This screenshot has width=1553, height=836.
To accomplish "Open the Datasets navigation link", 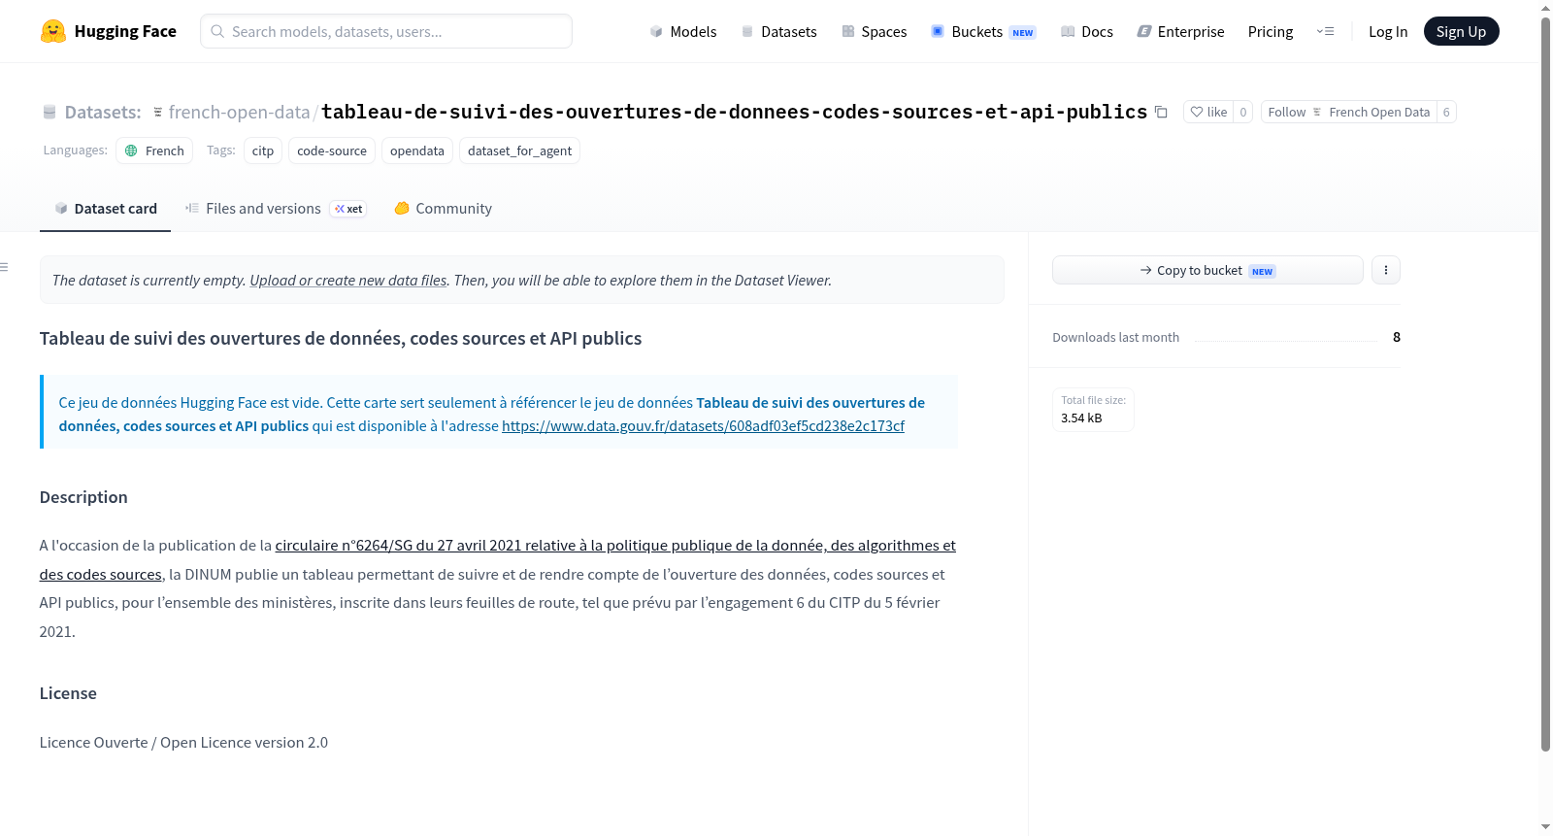I will (x=779, y=32).
